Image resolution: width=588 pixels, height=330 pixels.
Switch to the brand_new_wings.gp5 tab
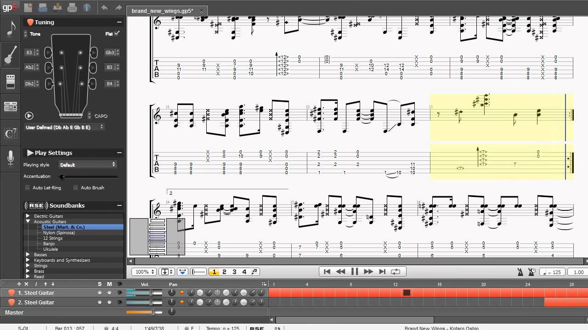[x=162, y=11]
